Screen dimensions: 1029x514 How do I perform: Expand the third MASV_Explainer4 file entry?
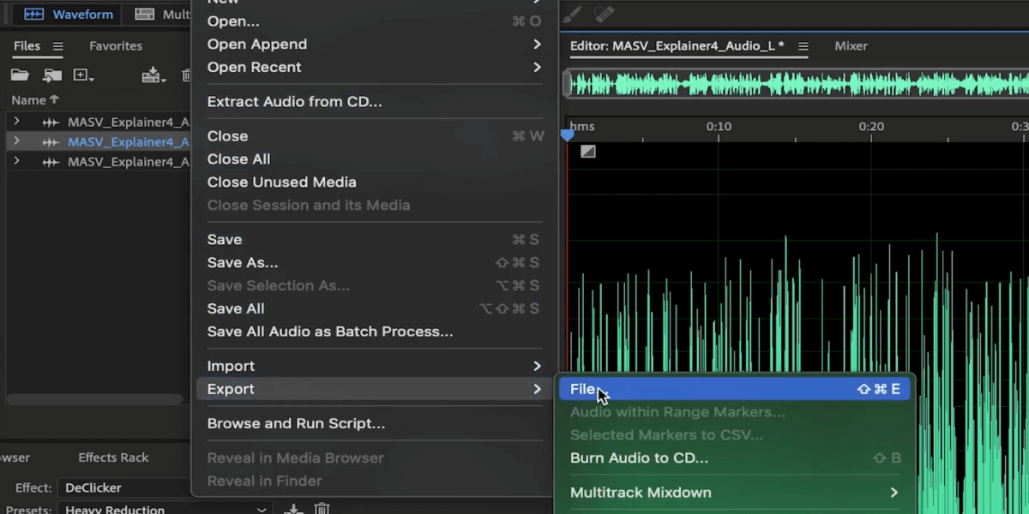click(15, 161)
